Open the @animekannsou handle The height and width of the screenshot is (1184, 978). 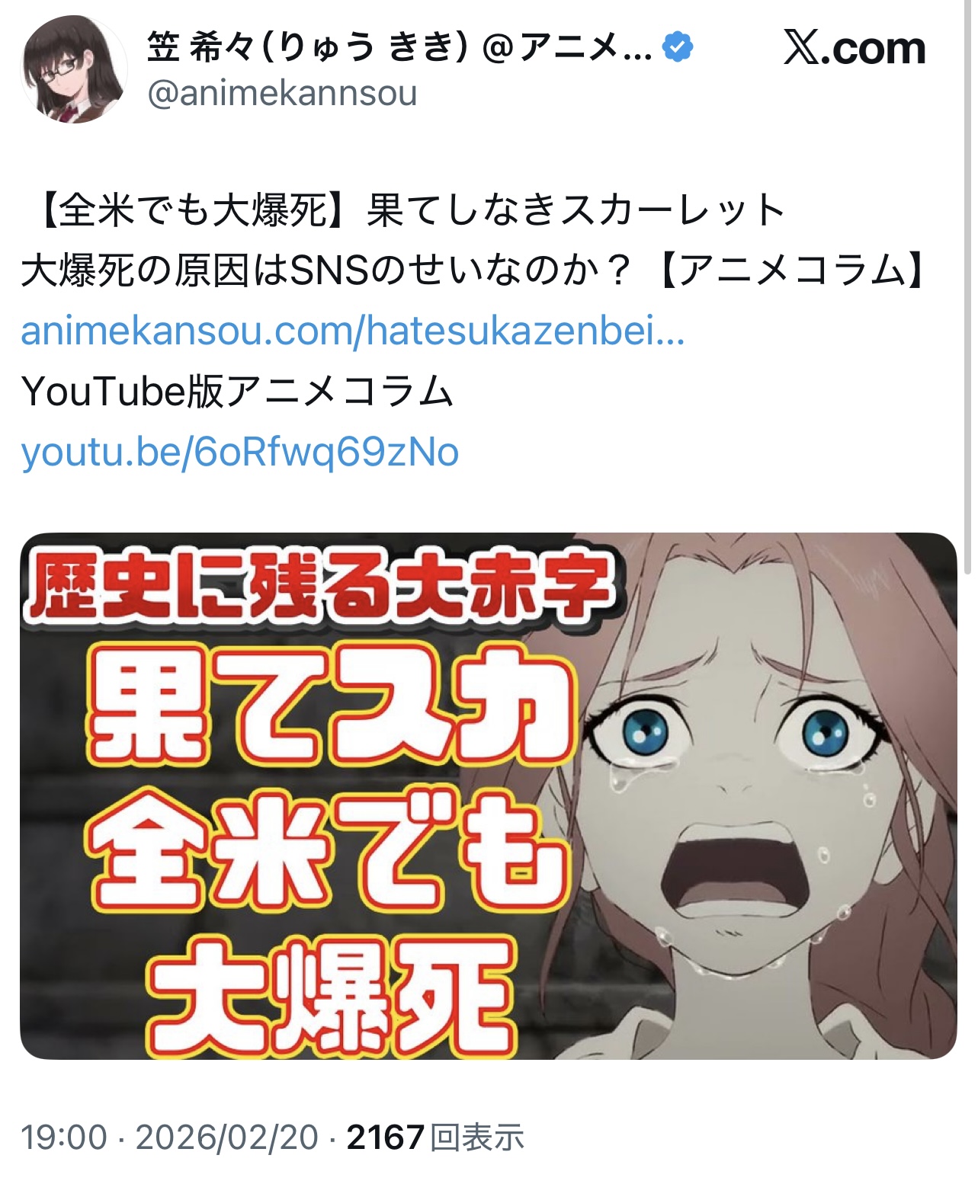(x=282, y=93)
